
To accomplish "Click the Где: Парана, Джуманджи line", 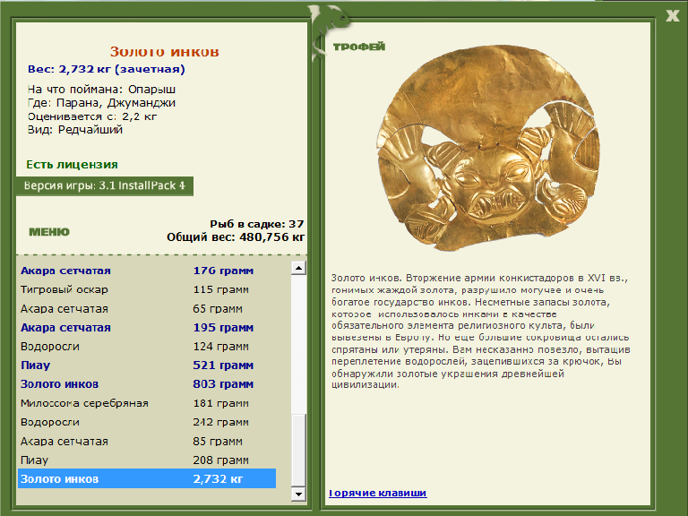I will [x=101, y=103].
